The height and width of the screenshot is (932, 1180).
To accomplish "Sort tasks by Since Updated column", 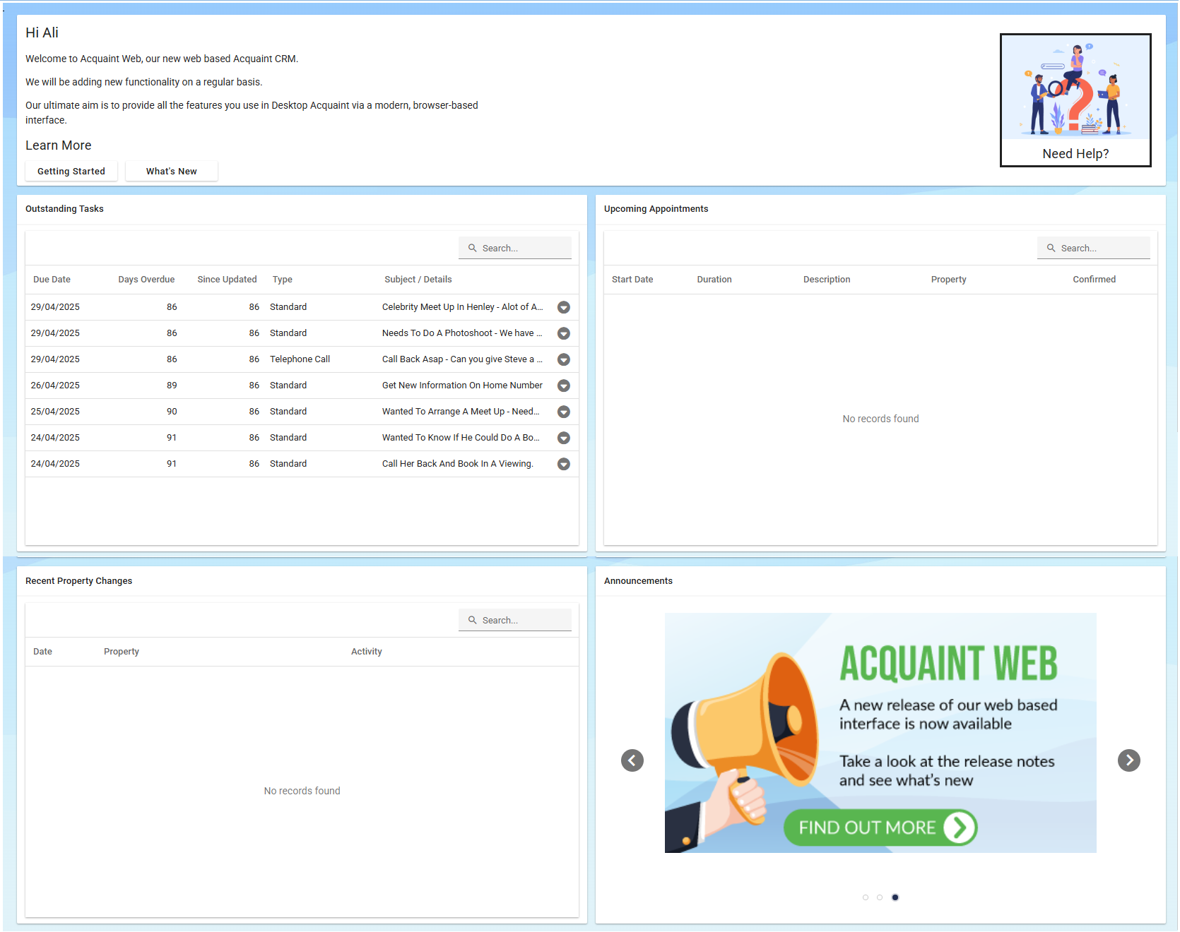I will [x=227, y=280].
